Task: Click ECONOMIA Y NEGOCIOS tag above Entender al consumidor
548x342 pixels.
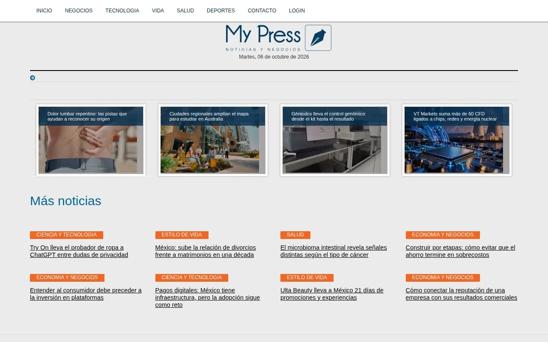Action: [67, 278]
